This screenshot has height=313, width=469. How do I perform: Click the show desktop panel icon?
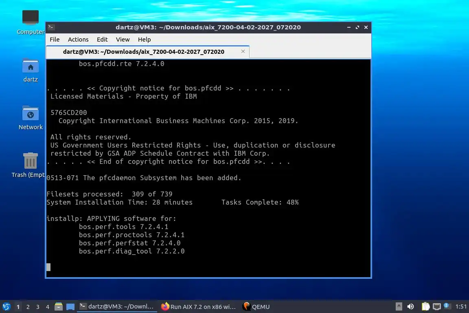(x=70, y=307)
